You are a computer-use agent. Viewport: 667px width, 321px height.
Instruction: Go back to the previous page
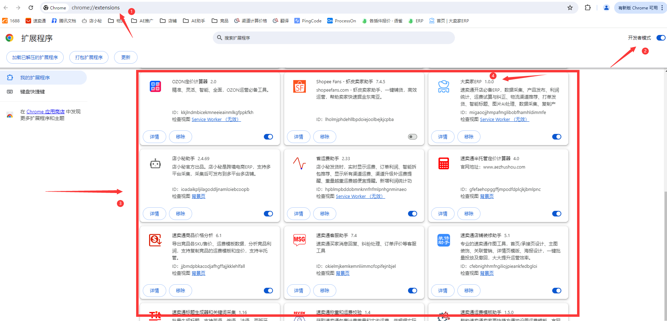coord(6,8)
